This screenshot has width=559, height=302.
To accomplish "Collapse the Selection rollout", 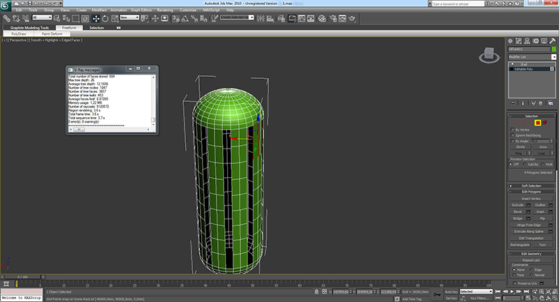I will tap(531, 116).
